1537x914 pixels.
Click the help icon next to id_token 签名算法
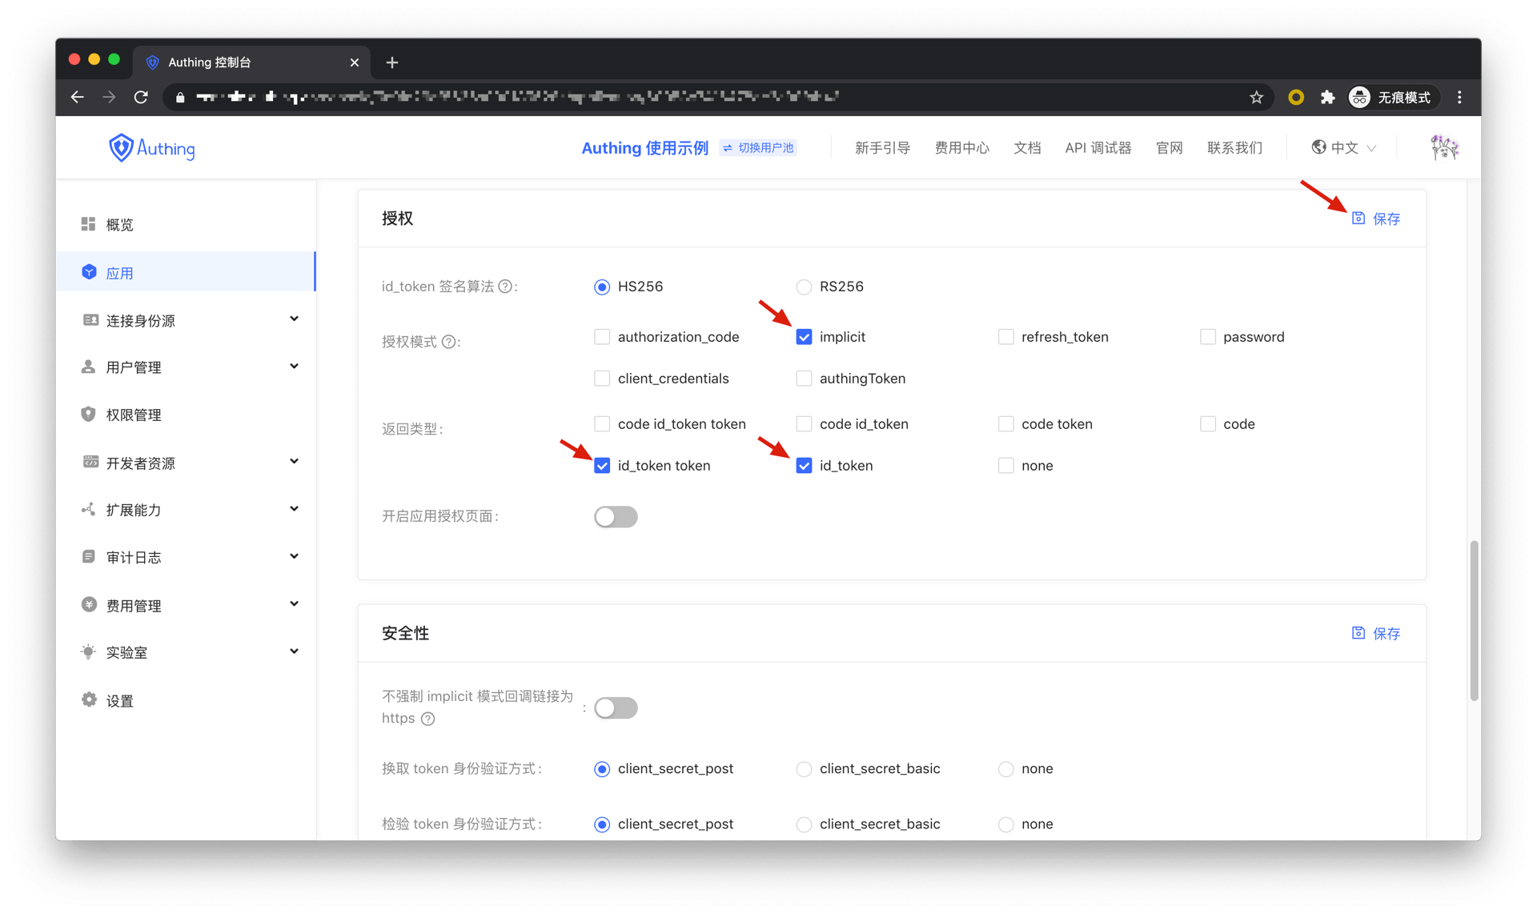coord(505,287)
